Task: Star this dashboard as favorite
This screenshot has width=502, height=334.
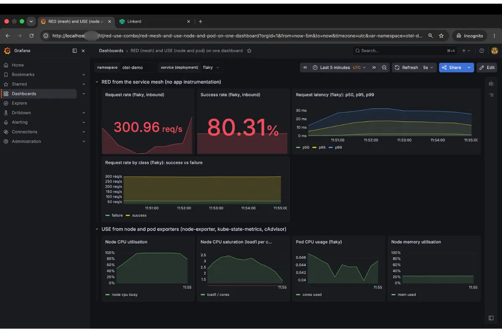Action: click(249, 51)
